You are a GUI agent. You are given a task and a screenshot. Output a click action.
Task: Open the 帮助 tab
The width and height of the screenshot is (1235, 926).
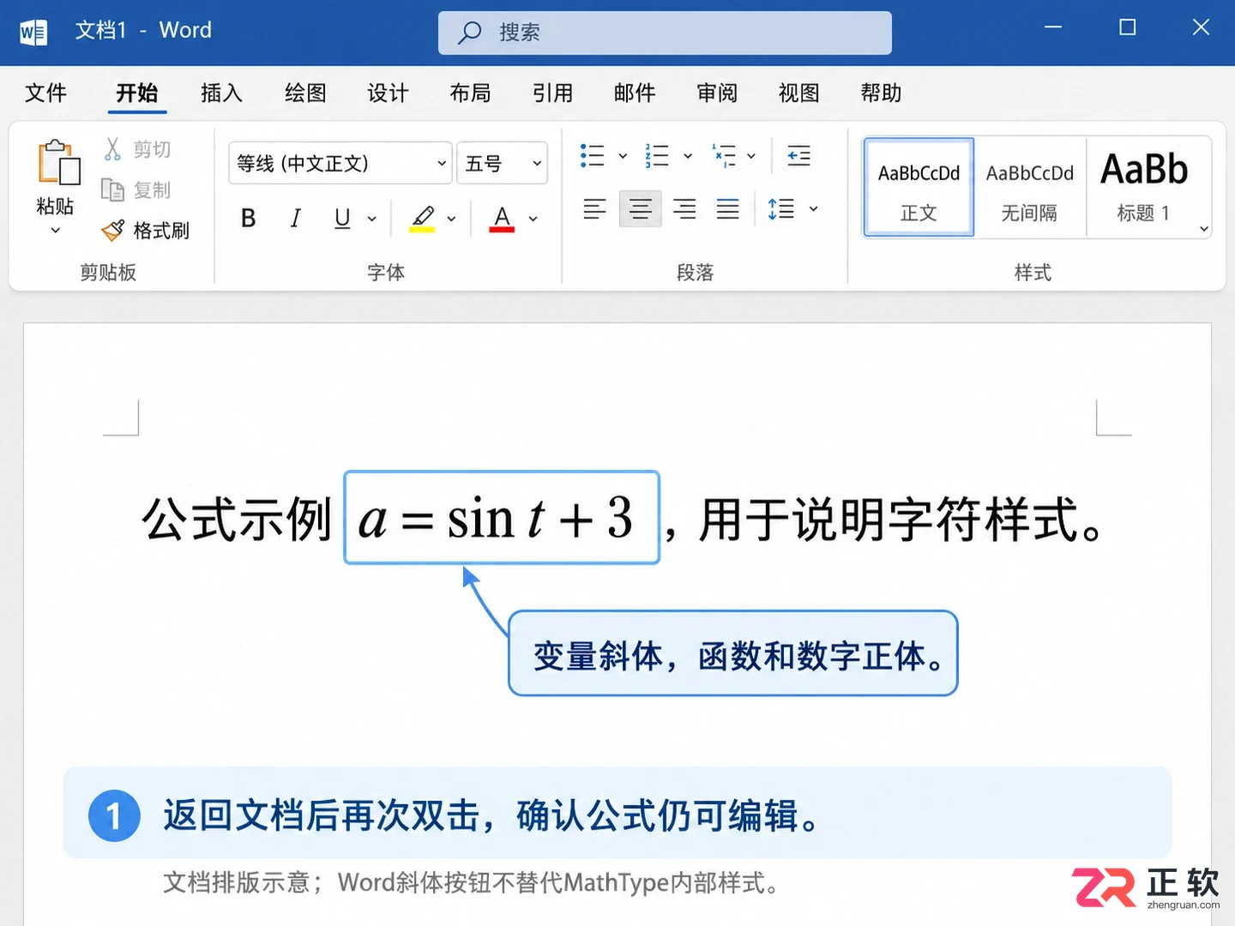pyautogui.click(x=881, y=93)
